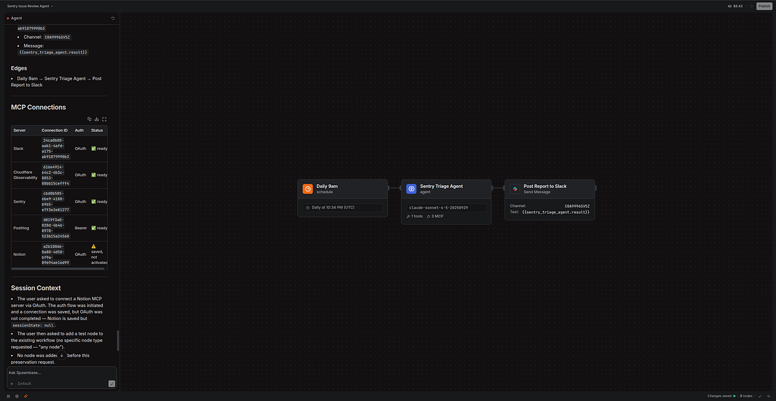Click the PostHog row server cell
Screen dimensions: 776x401
25,228
